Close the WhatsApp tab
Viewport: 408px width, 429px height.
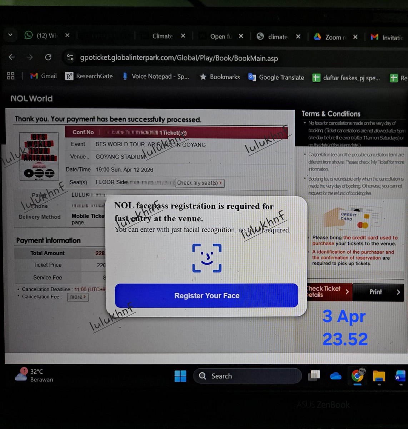coord(67,35)
